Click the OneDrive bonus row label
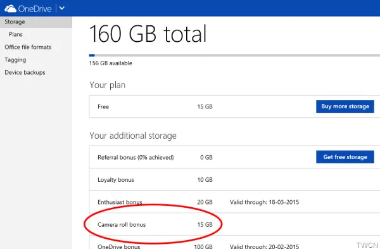 pos(119,246)
